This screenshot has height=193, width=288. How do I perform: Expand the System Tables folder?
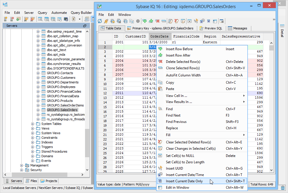click(32, 124)
